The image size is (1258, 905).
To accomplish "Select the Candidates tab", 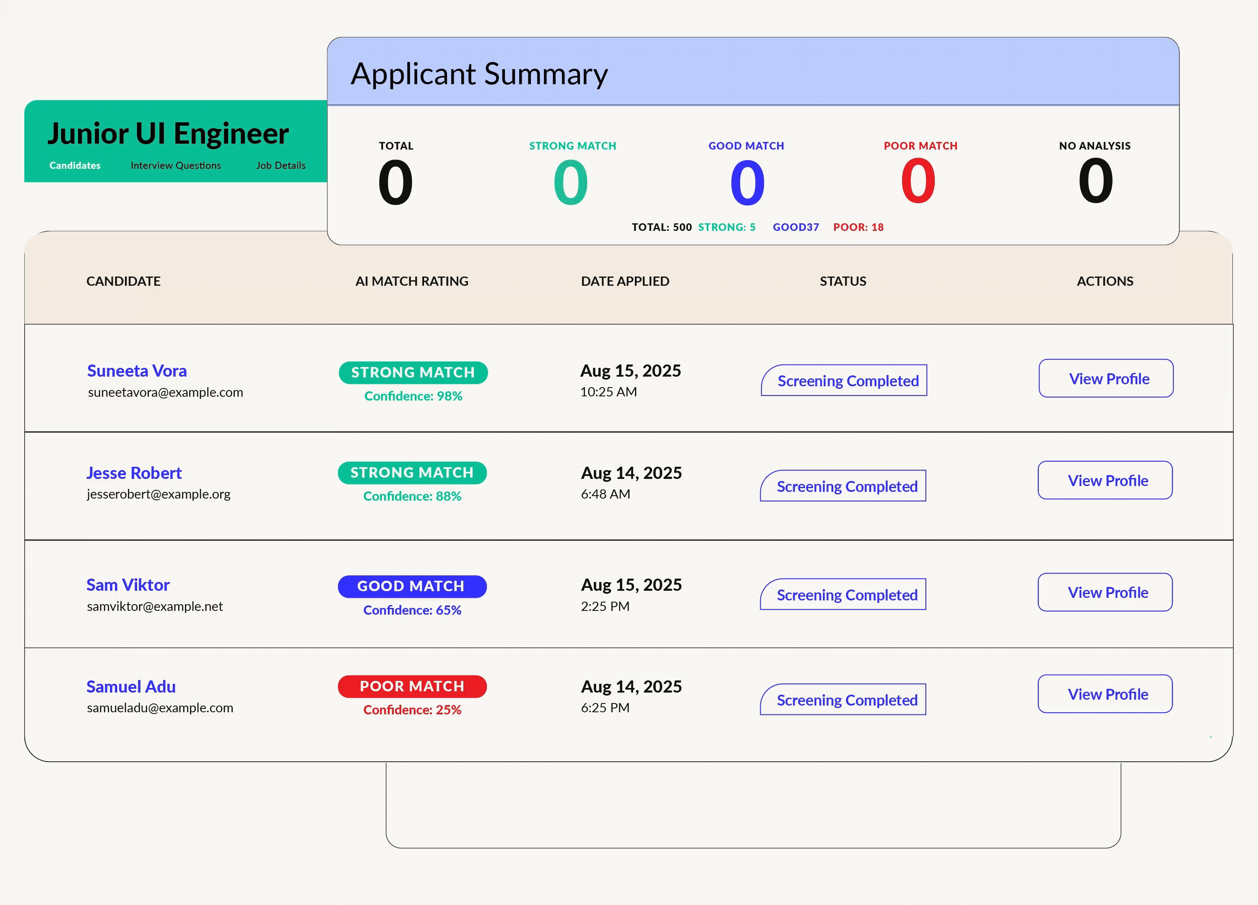I will point(74,165).
